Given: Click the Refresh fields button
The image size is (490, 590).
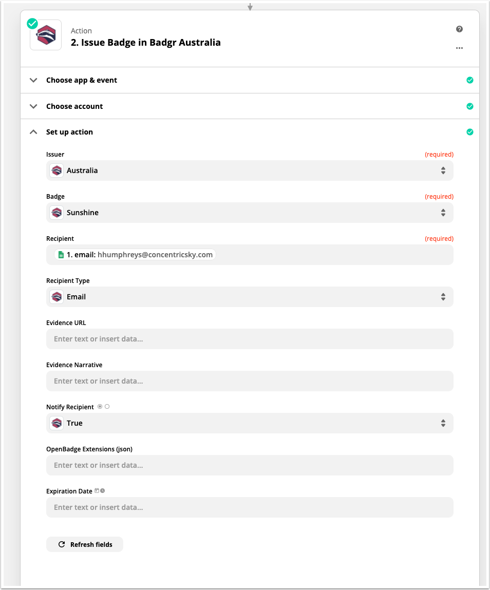Looking at the screenshot, I should [x=84, y=544].
